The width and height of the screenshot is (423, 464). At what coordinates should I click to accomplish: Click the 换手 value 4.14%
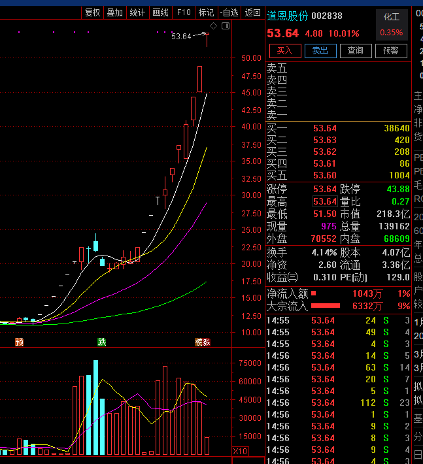pyautogui.click(x=324, y=253)
